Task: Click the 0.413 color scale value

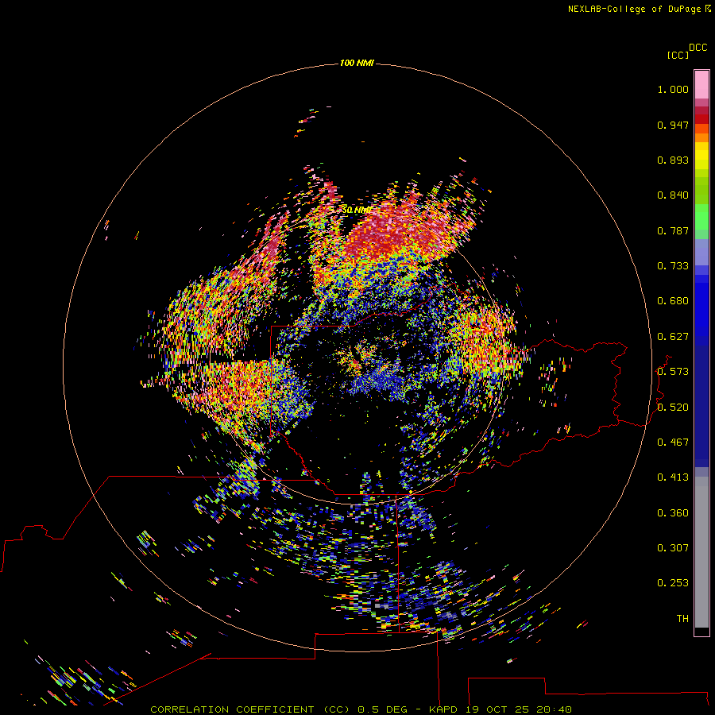Action: pos(673,477)
